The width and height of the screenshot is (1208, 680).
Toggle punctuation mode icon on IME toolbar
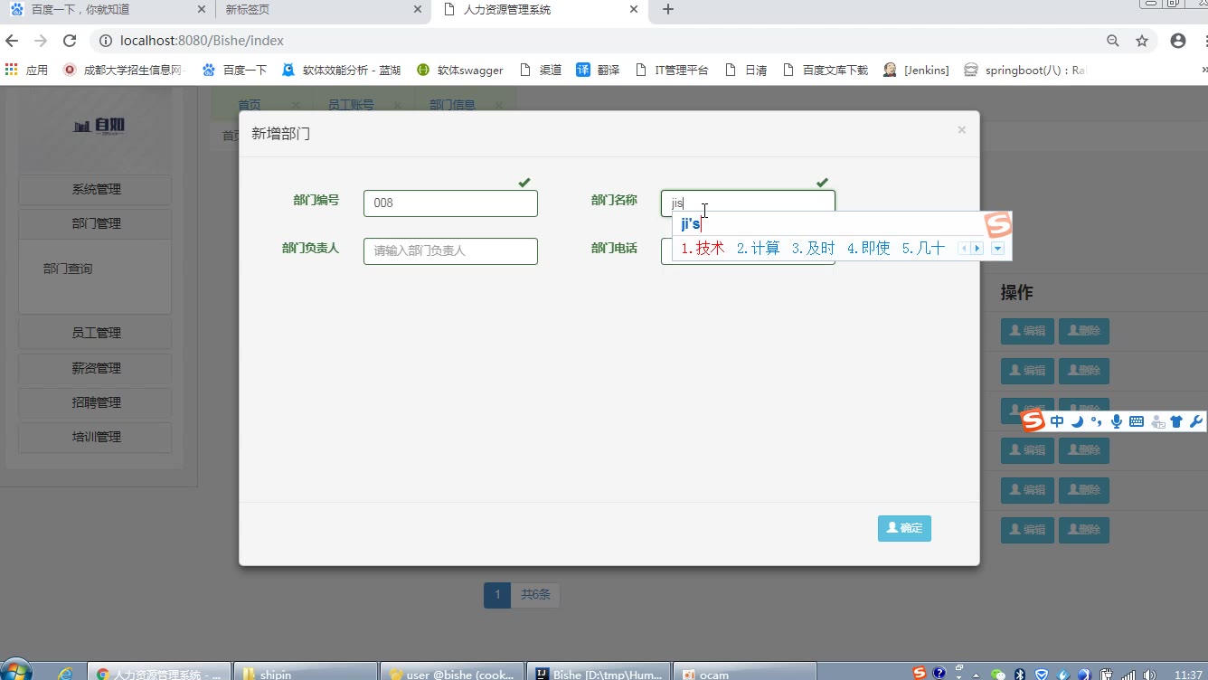(1097, 421)
